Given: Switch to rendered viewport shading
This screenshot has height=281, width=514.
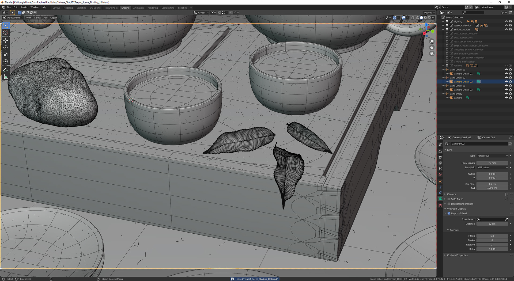Looking at the screenshot, I should pyautogui.click(x=429, y=18).
